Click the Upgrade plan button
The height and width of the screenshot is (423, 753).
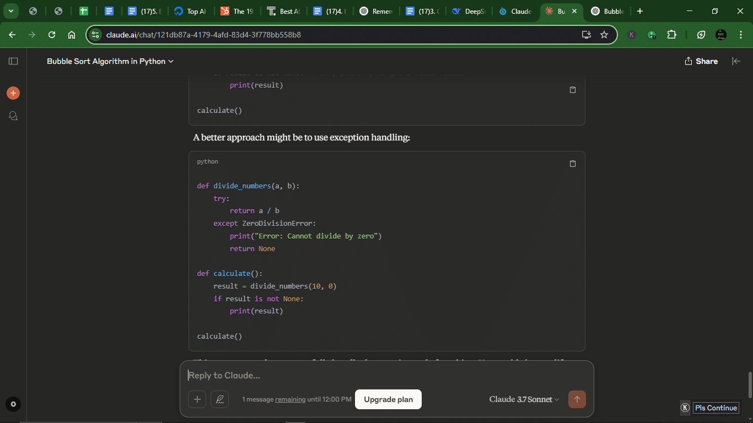click(x=388, y=399)
